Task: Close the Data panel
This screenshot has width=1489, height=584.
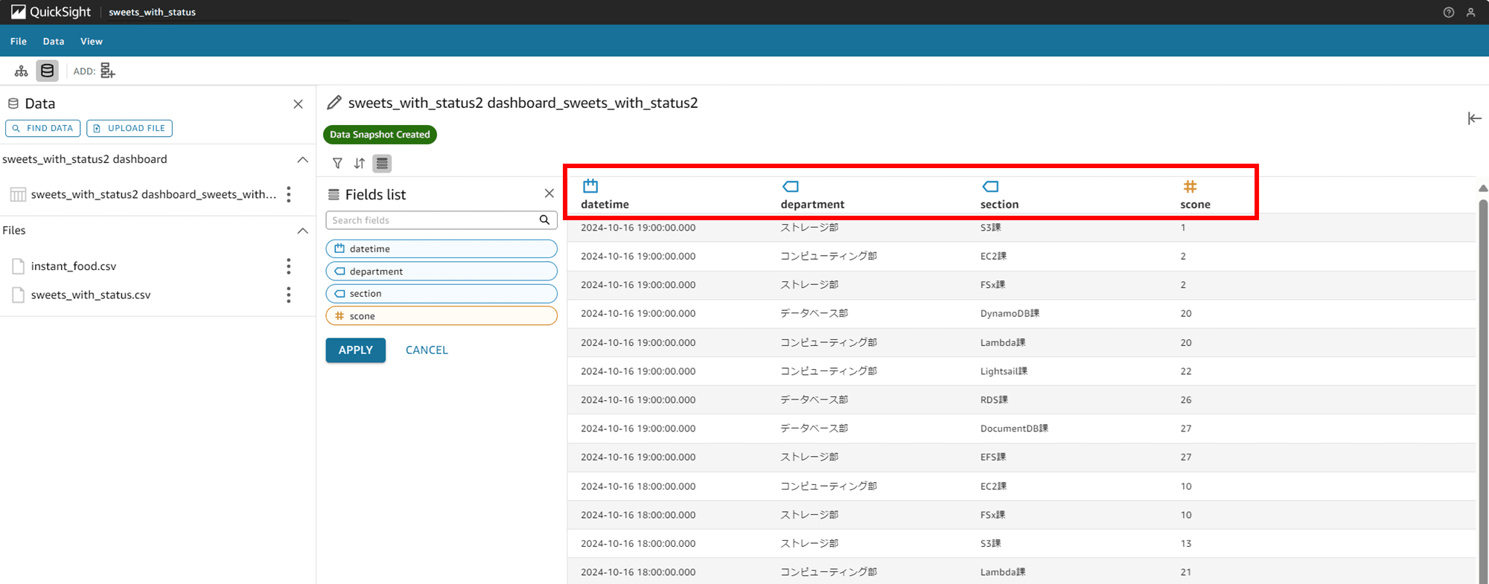Action: click(298, 104)
